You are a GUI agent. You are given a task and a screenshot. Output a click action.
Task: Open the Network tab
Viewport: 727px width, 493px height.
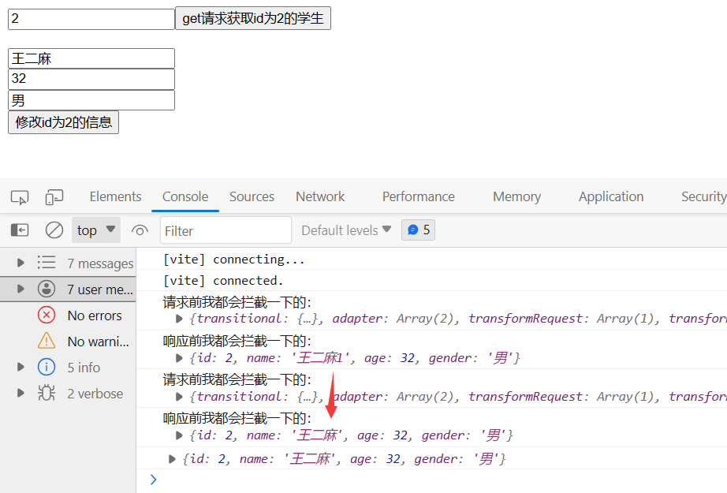tap(320, 196)
